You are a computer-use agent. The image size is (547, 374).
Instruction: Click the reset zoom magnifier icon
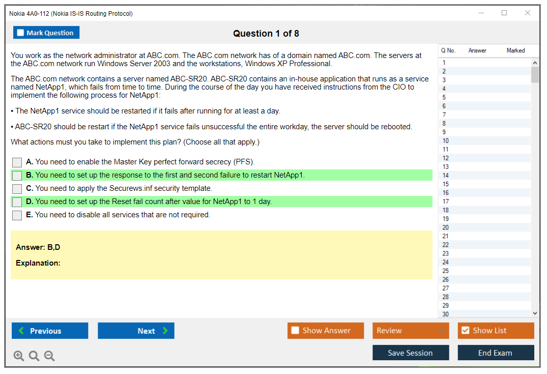(34, 356)
